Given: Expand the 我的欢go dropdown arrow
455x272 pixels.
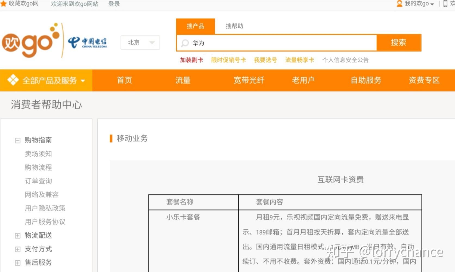Looking at the screenshot, I should click(x=432, y=4).
